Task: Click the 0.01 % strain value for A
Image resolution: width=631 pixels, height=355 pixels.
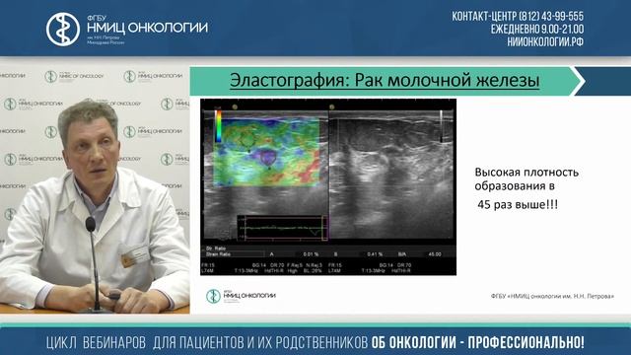Action: tap(311, 254)
